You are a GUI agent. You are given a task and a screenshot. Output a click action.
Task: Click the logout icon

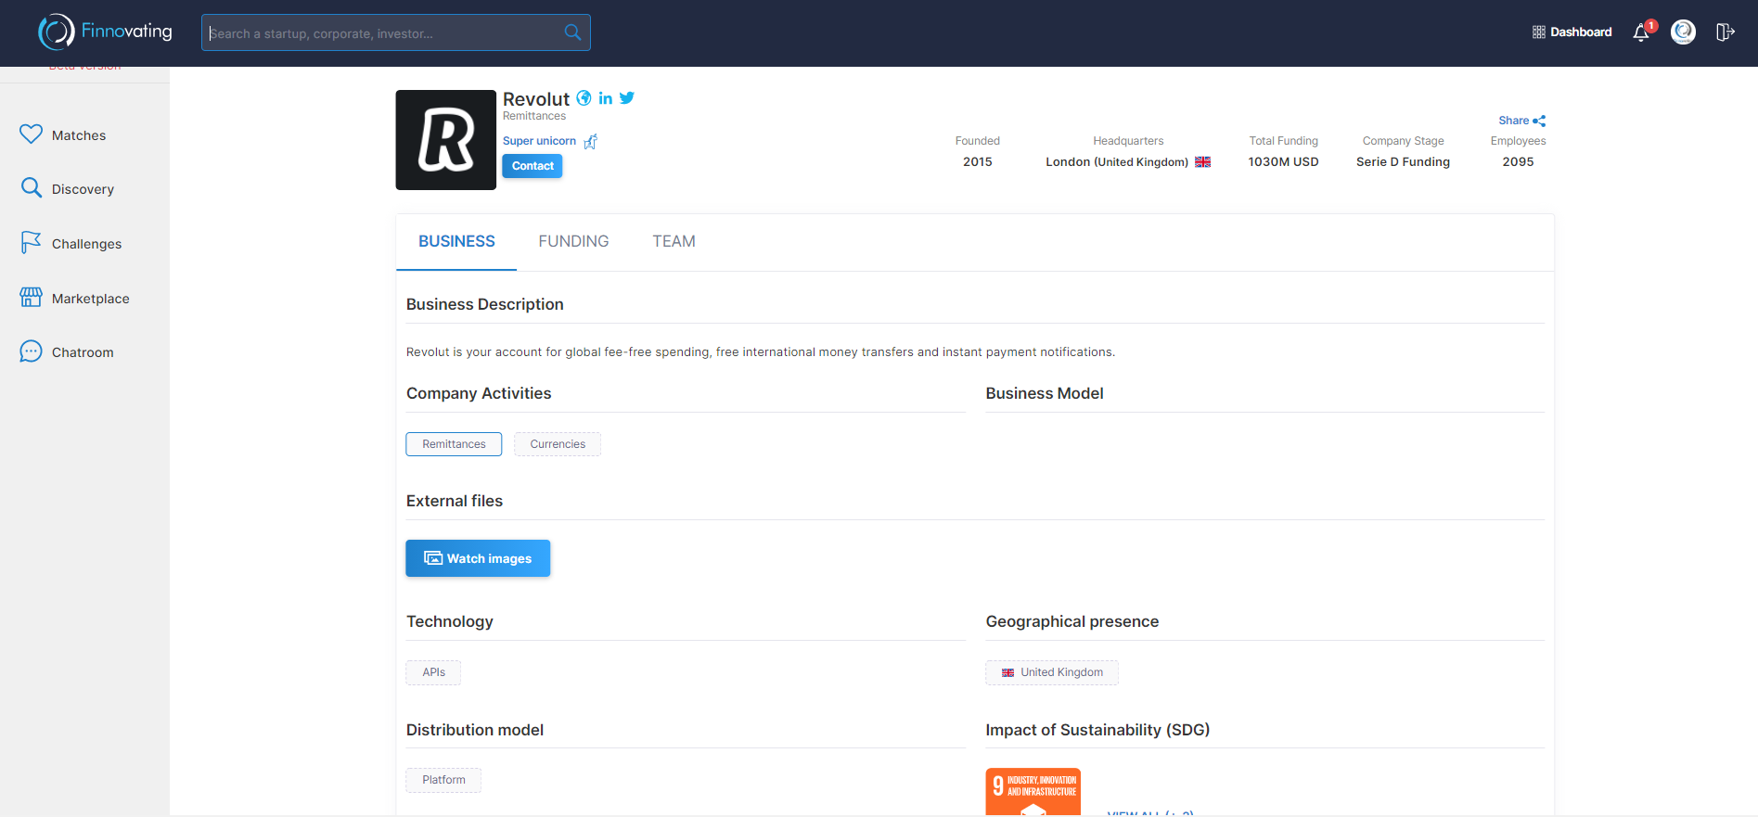coord(1725,32)
